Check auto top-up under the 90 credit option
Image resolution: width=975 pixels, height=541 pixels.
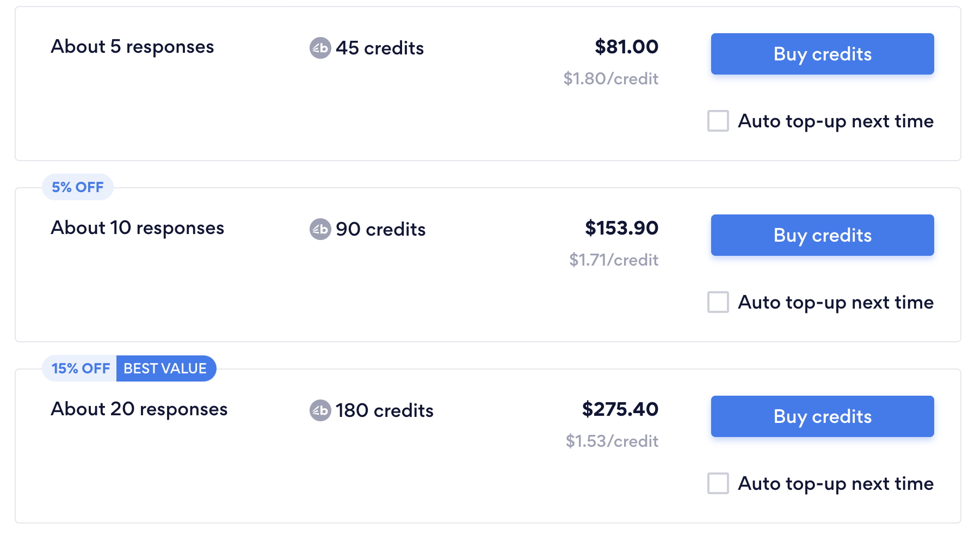(x=718, y=303)
